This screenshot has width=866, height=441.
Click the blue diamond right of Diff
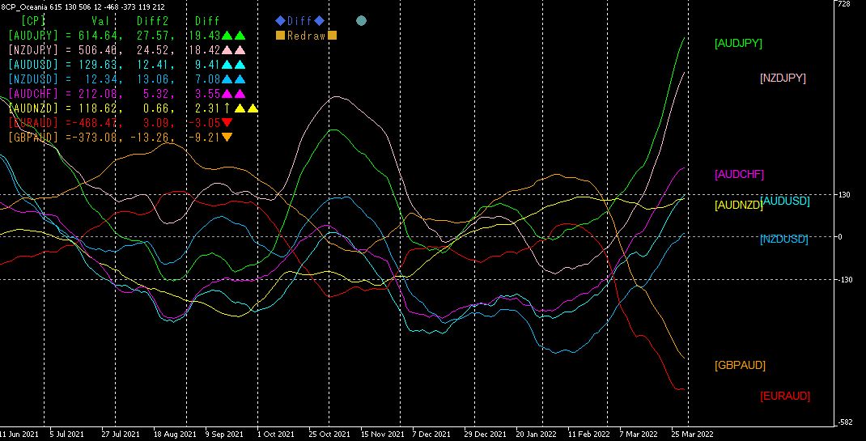[x=319, y=21]
